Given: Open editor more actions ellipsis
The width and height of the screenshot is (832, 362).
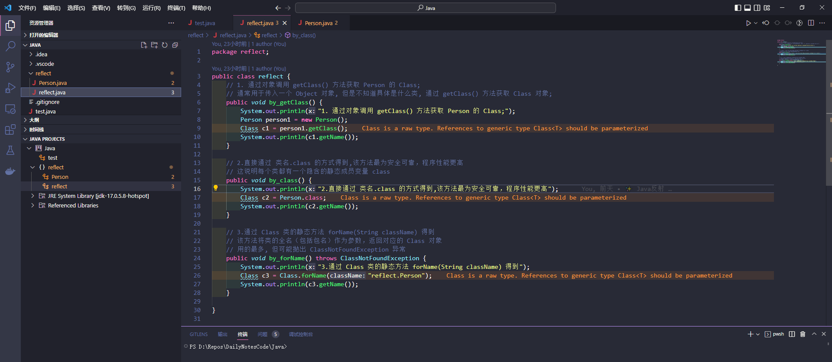Looking at the screenshot, I should coord(822,23).
